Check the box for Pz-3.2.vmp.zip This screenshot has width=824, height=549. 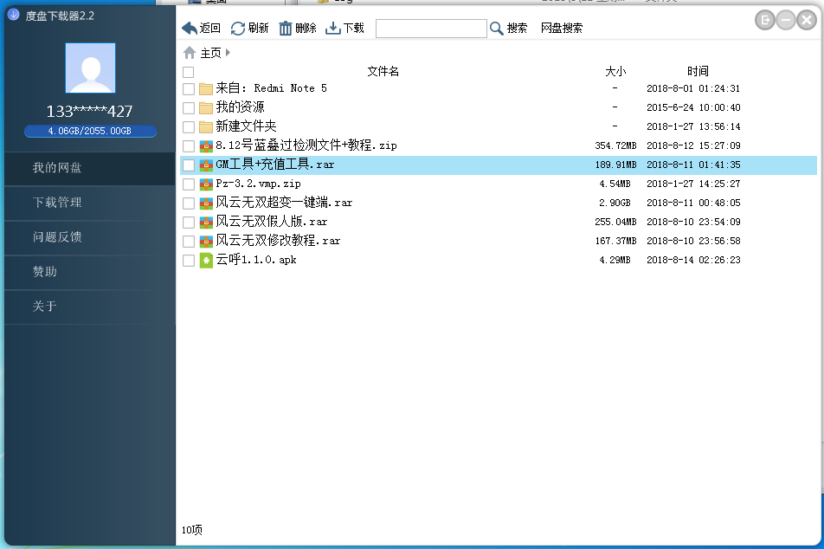(188, 184)
